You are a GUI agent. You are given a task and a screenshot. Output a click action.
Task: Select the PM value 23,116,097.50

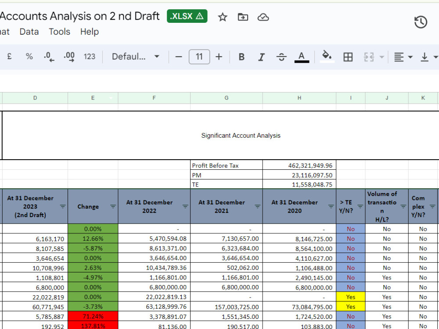[x=299, y=175]
